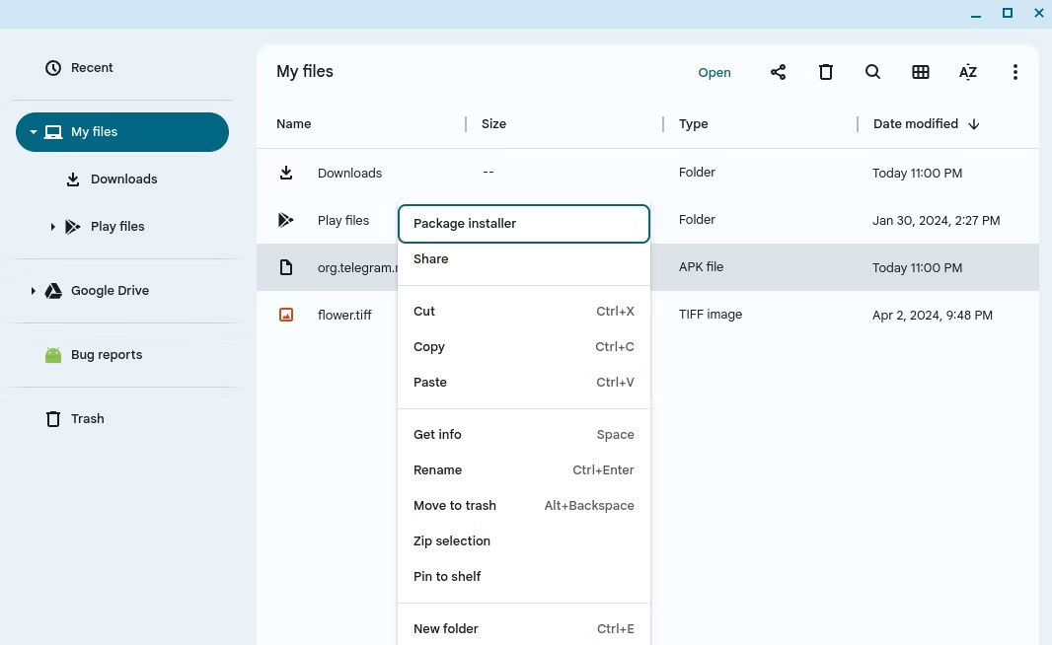This screenshot has height=645, width=1052.
Task: Select Rename in the context menu
Action: (437, 470)
